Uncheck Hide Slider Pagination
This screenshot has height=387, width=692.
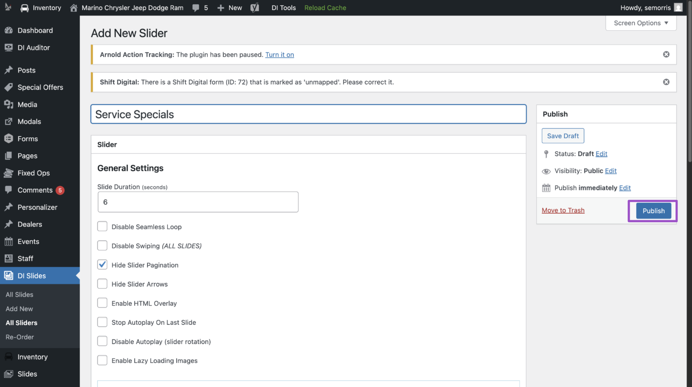(102, 265)
